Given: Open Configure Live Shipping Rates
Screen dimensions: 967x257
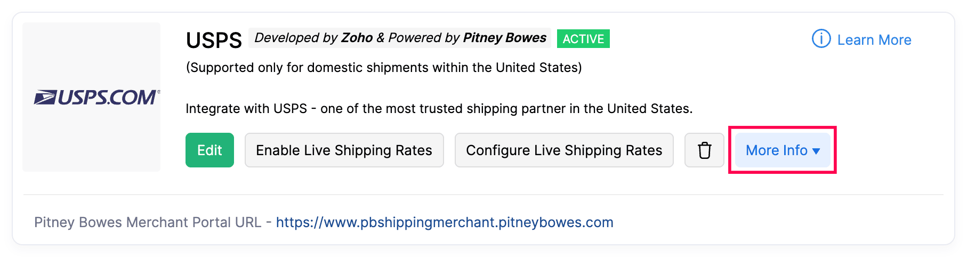Looking at the screenshot, I should click(564, 150).
